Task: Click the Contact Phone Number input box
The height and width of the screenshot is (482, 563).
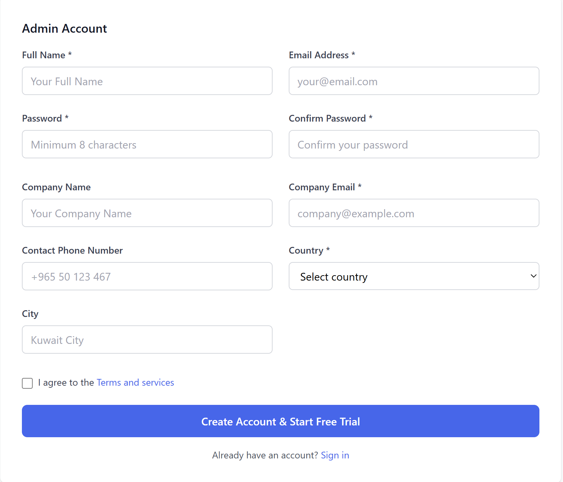Action: pyautogui.click(x=147, y=277)
